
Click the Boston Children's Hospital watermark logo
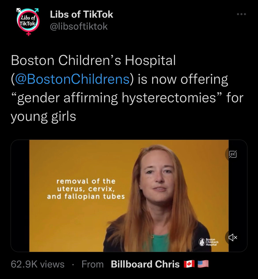tap(209, 242)
